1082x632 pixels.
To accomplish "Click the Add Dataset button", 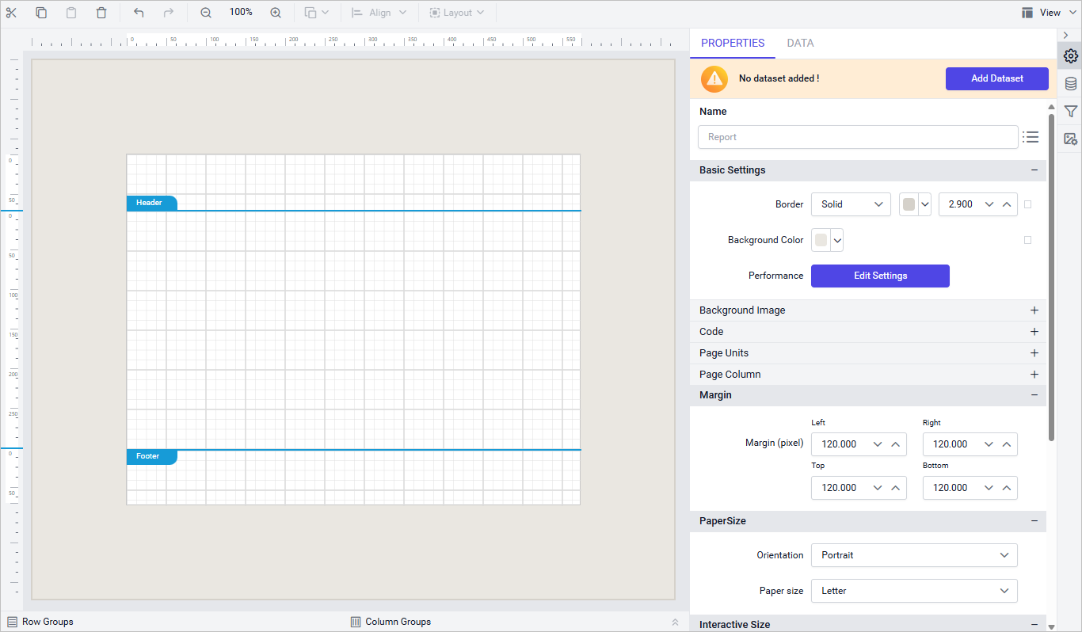I will pyautogui.click(x=996, y=78).
